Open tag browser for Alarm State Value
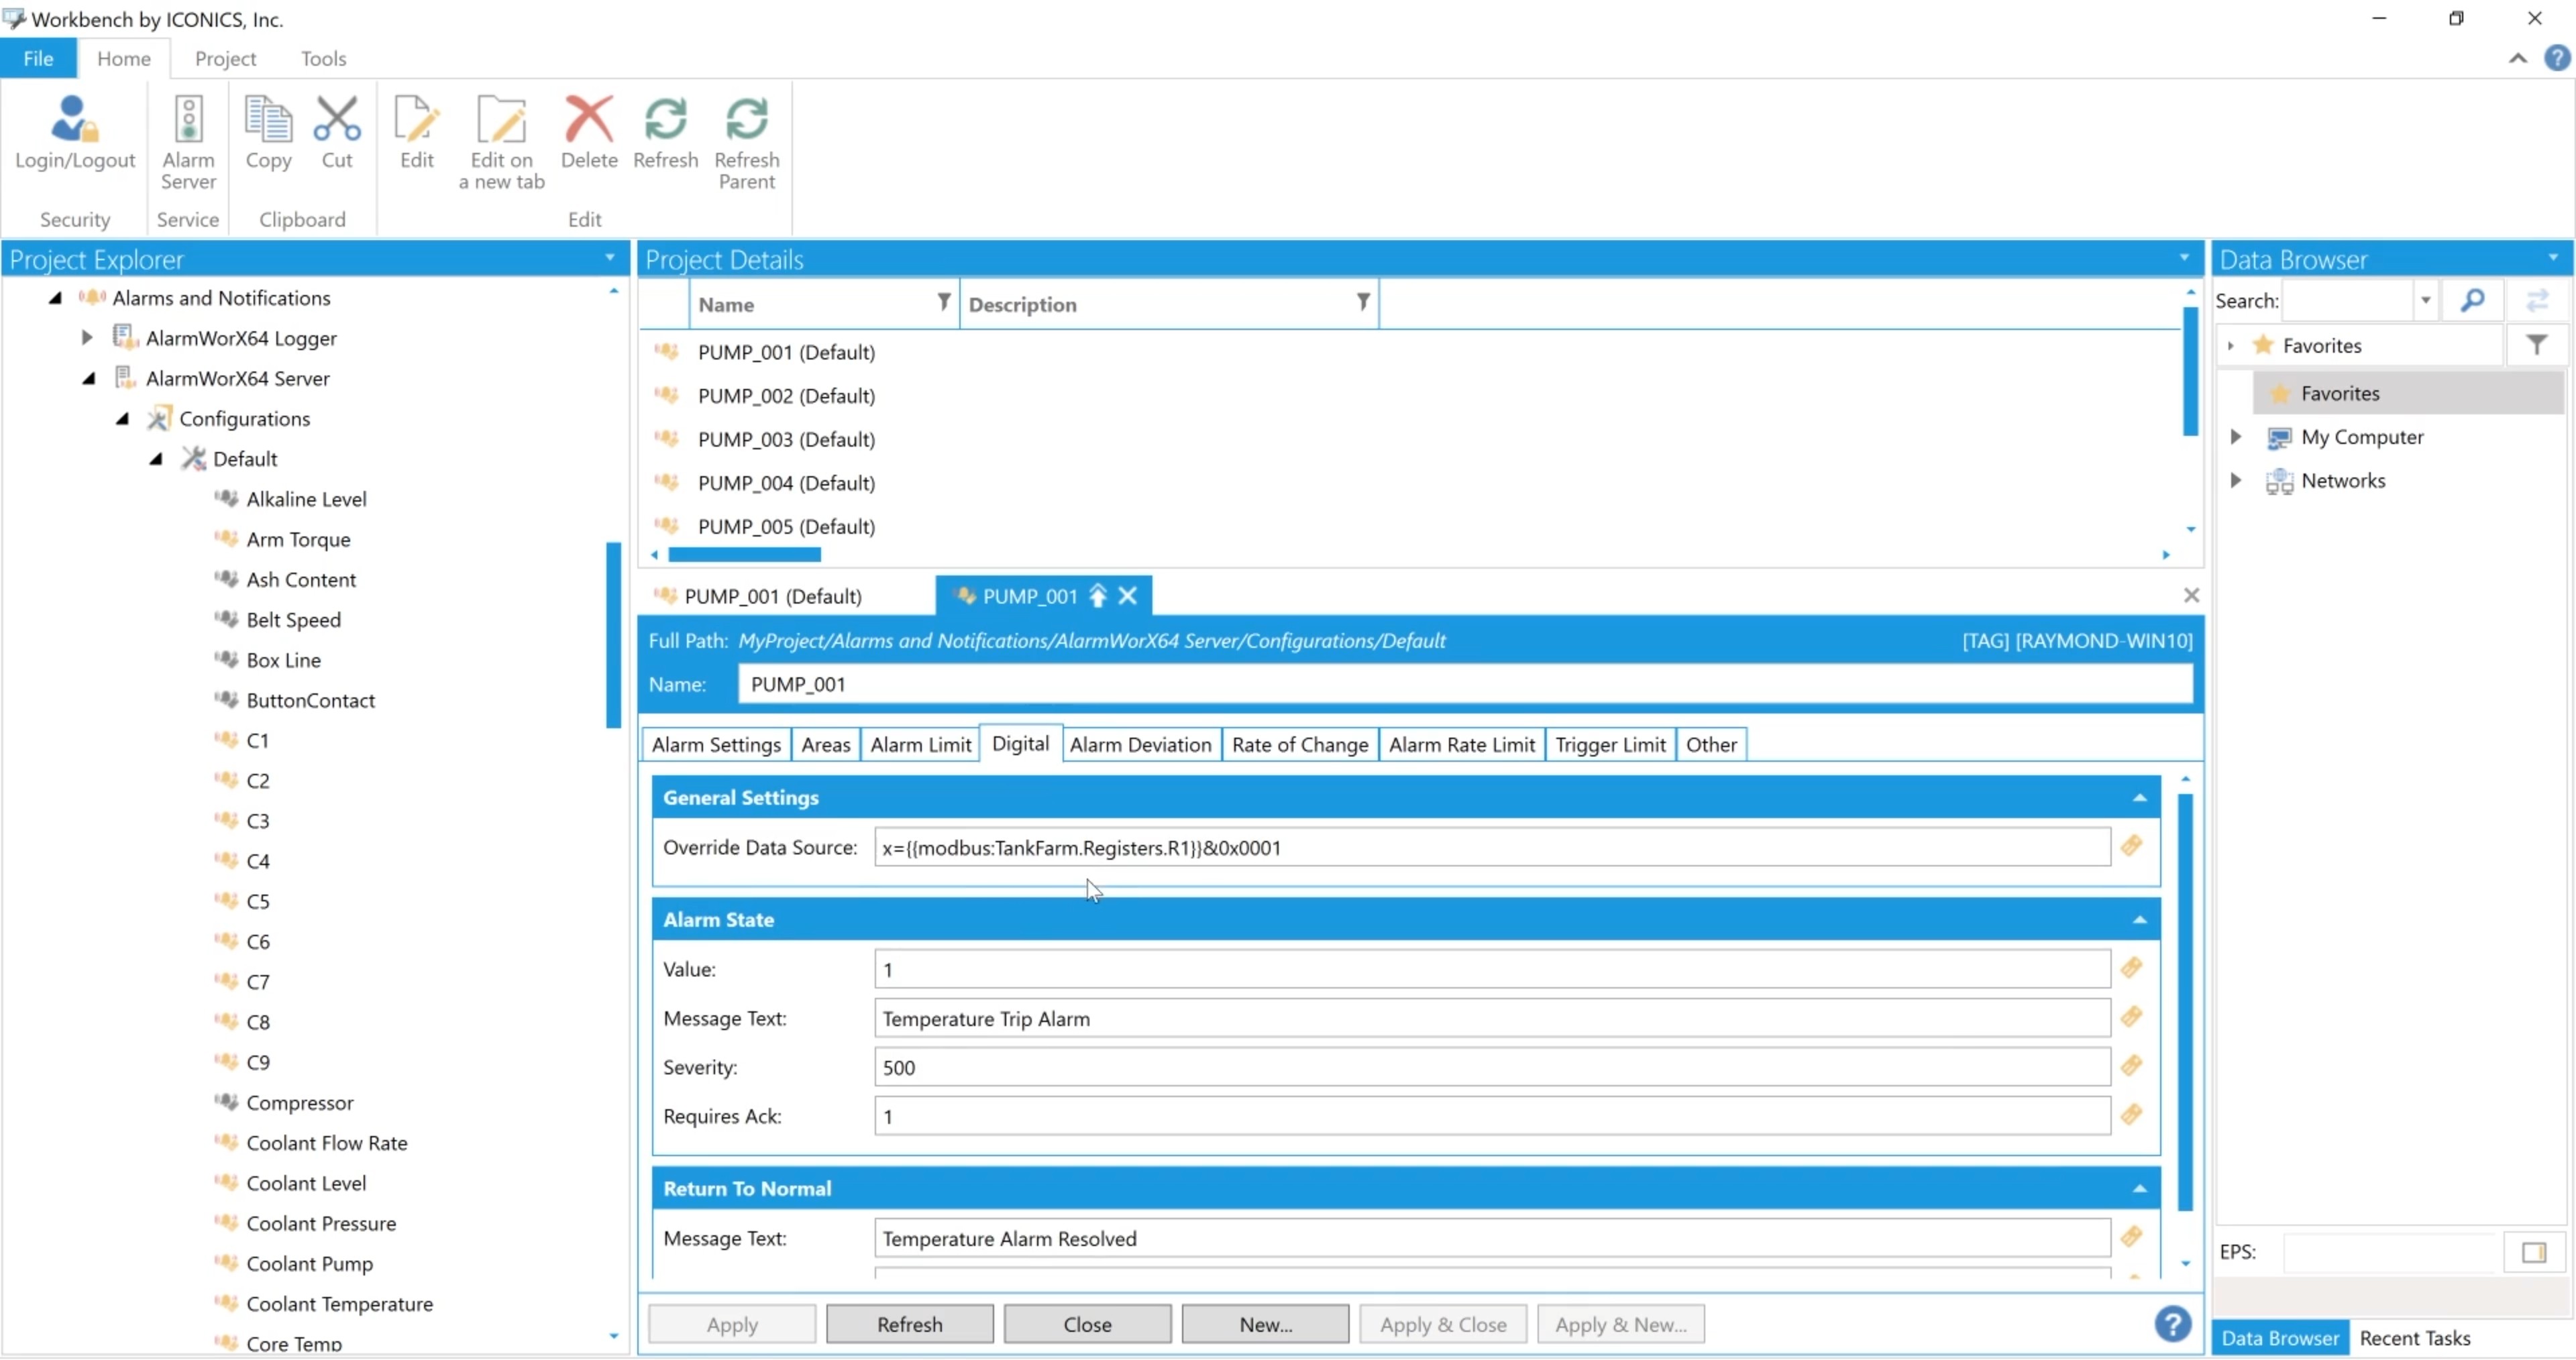Viewport: 2576px width, 1360px height. pyautogui.click(x=2132, y=969)
